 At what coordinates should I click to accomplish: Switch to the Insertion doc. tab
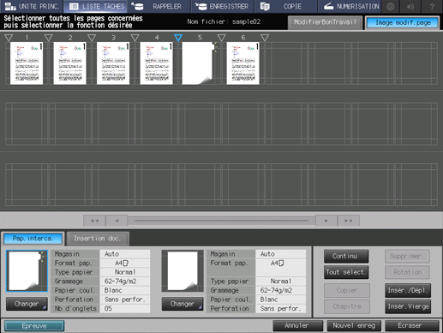click(98, 239)
